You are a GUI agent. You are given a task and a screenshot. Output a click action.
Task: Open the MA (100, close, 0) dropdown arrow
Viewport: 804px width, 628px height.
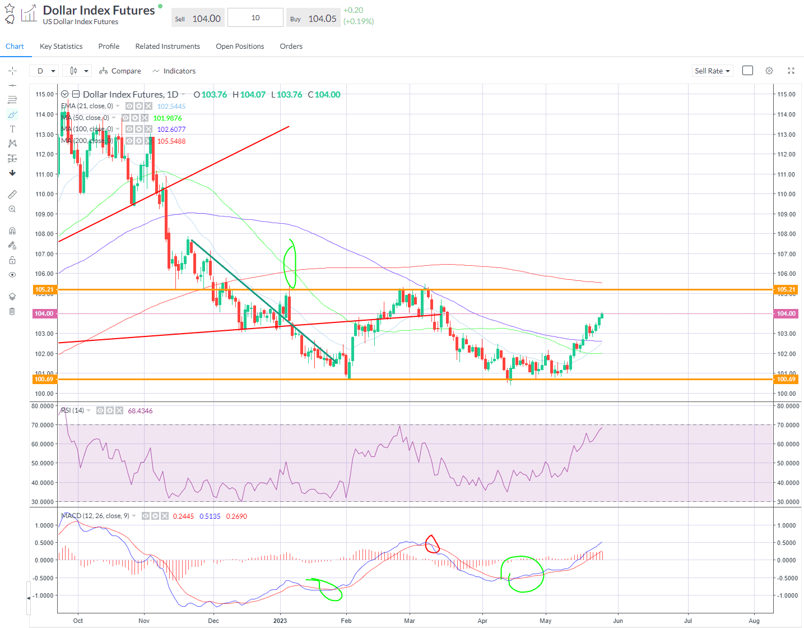pos(118,129)
